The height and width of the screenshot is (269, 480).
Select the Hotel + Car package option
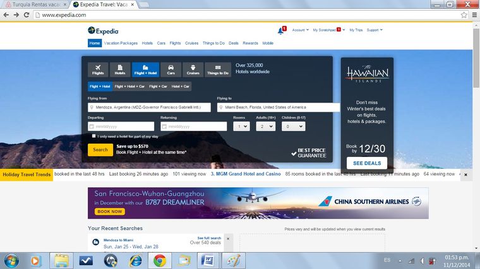pos(181,86)
